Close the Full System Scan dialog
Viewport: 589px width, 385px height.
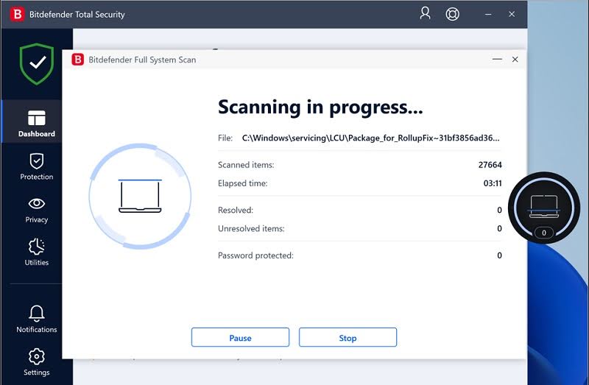pyautogui.click(x=515, y=60)
